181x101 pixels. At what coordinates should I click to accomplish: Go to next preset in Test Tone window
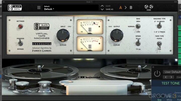tap(171, 77)
